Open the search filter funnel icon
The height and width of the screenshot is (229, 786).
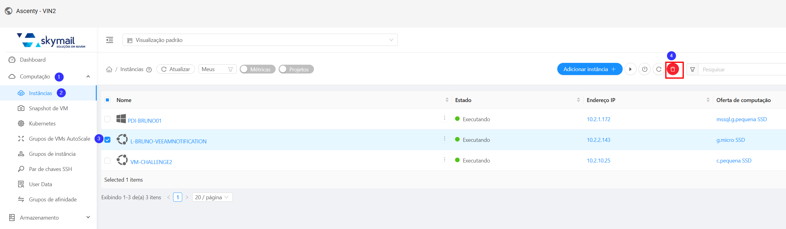point(692,70)
